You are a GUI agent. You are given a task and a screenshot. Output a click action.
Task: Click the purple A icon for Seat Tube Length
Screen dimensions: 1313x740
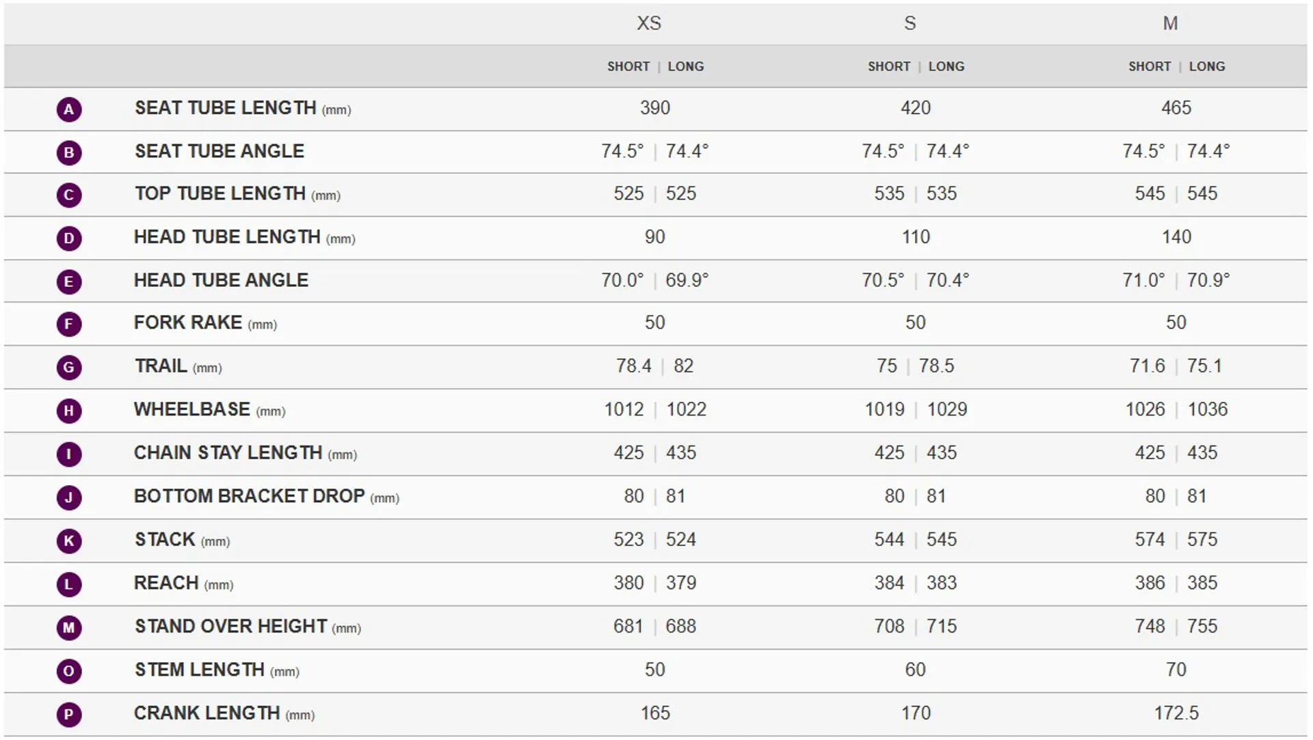coord(69,109)
